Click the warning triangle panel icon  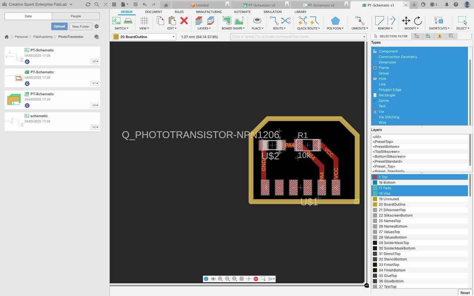(440, 36)
